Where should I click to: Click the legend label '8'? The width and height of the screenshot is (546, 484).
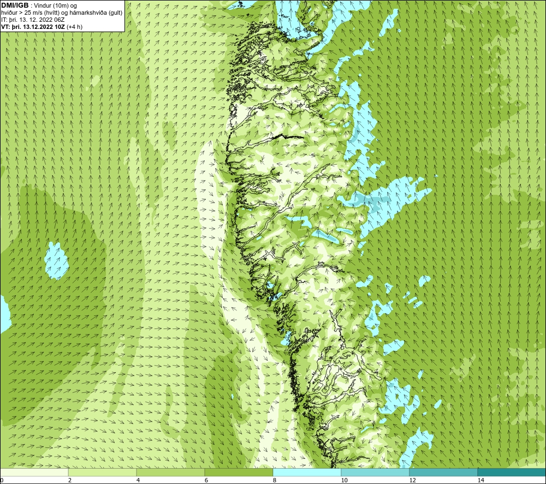click(275, 480)
